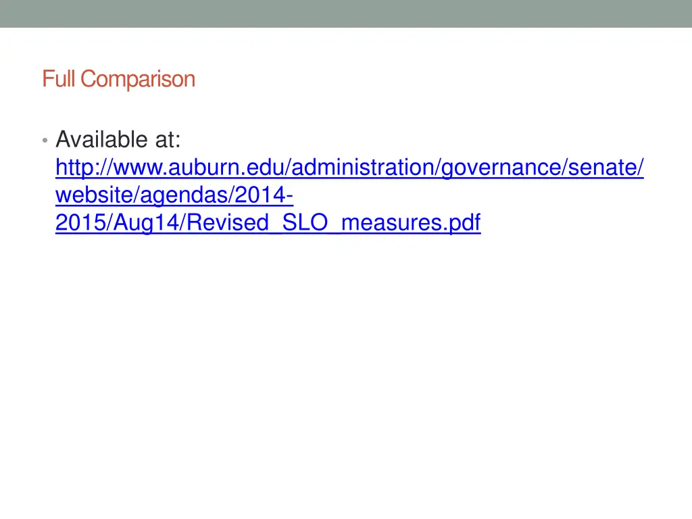Select the 'Available at:' text
This screenshot has height=519, width=692.
click(118, 139)
